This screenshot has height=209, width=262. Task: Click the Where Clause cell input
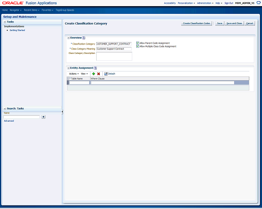(x=163, y=82)
